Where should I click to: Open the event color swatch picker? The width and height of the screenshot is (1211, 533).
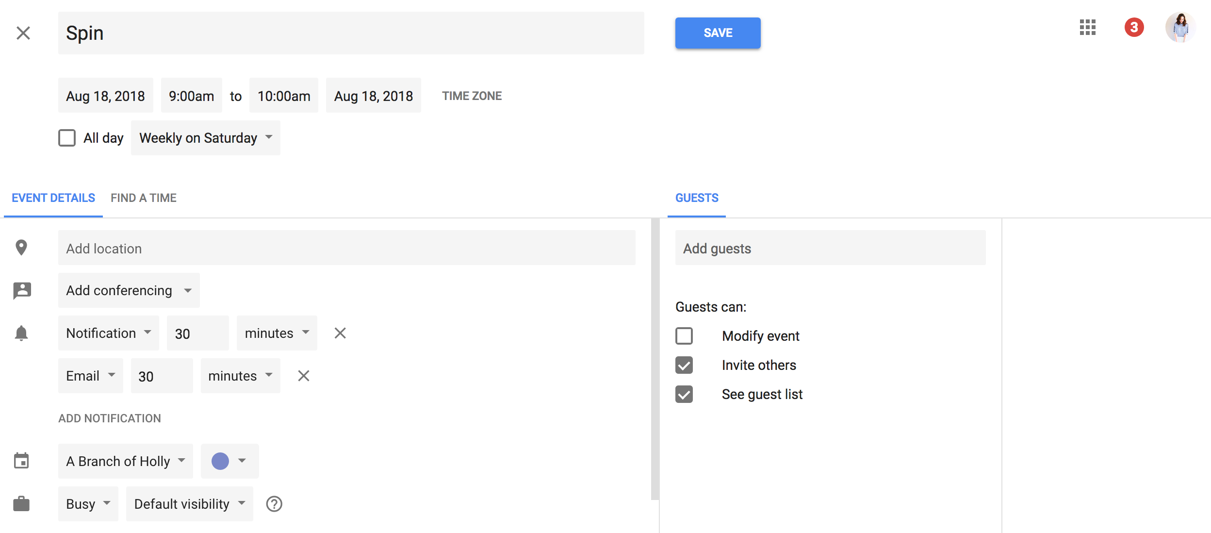pos(230,461)
